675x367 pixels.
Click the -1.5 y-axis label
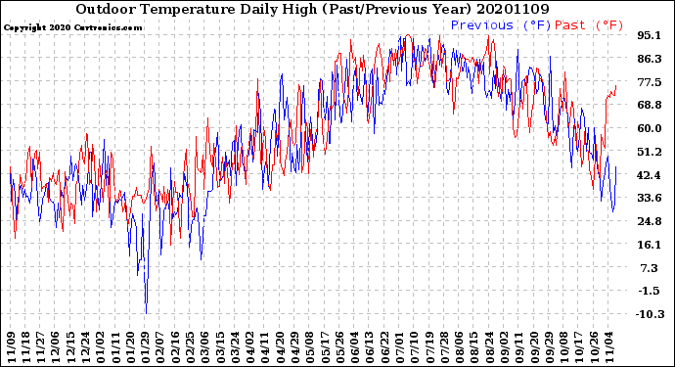[x=650, y=291]
